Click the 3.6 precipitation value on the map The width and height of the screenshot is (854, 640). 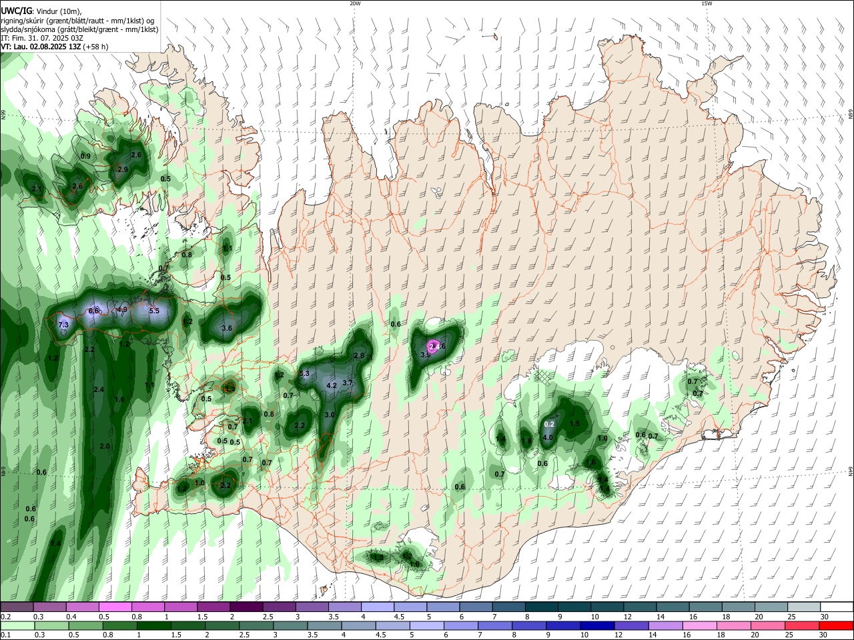[x=227, y=328]
